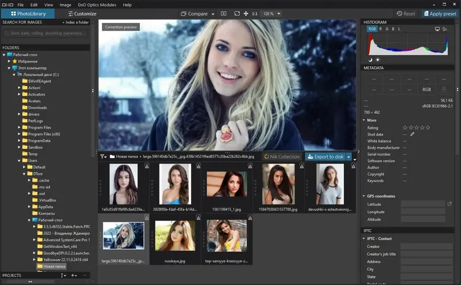The width and height of the screenshot is (461, 285).
Task: Click the Creator input field
Action: click(426, 246)
